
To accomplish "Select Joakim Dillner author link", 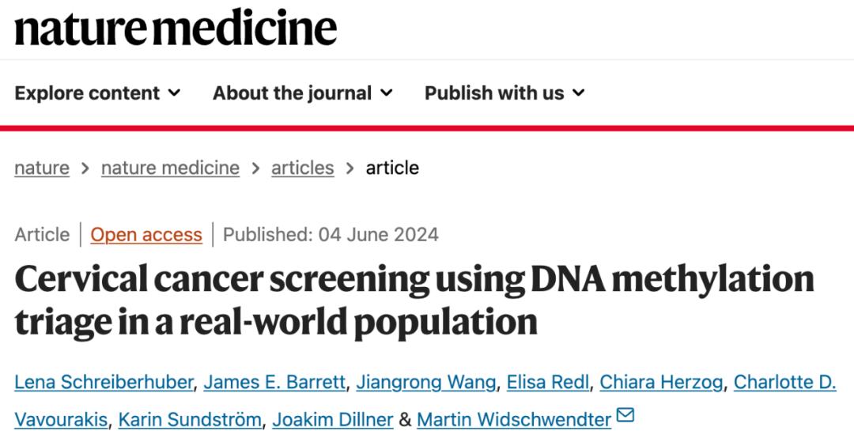I will coord(333,419).
